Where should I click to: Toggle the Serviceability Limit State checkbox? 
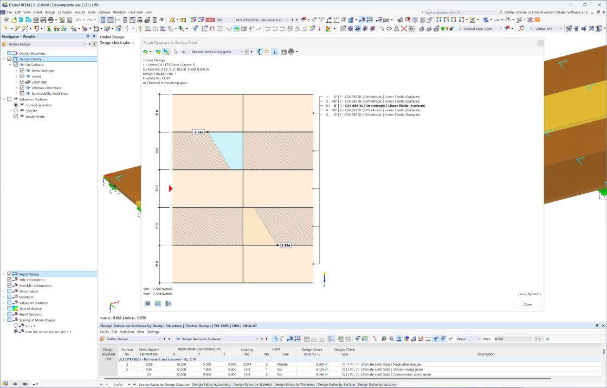pyautogui.click(x=22, y=93)
